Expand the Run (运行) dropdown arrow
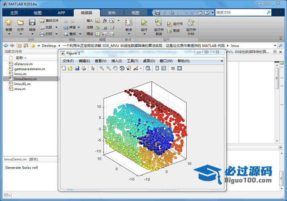 (144, 34)
